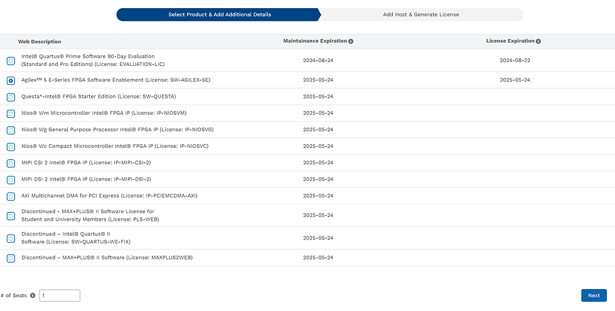Select the MAXPLUS2WEB radio button
This screenshot has width=615, height=311.
point(11,258)
